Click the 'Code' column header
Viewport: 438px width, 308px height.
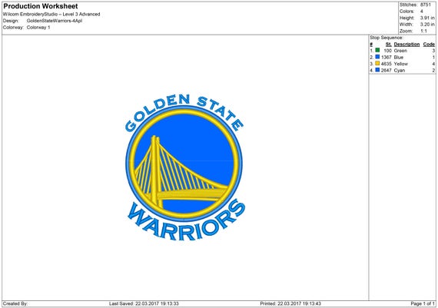[429, 45]
